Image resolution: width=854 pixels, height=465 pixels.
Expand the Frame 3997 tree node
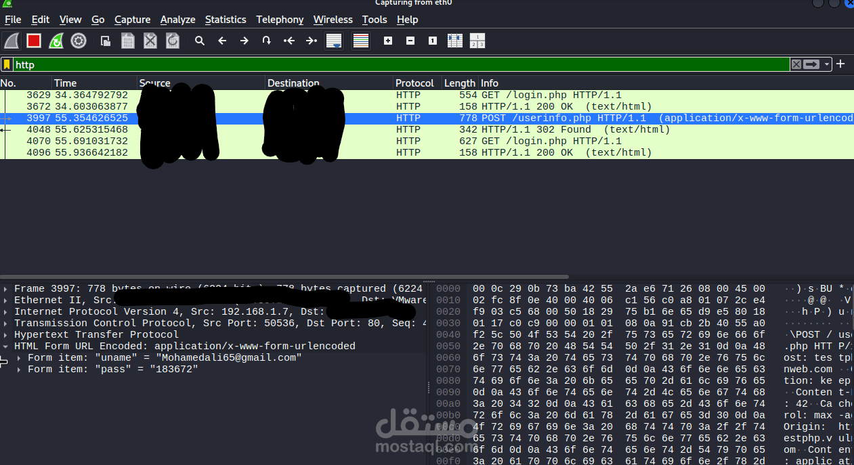[6, 289]
